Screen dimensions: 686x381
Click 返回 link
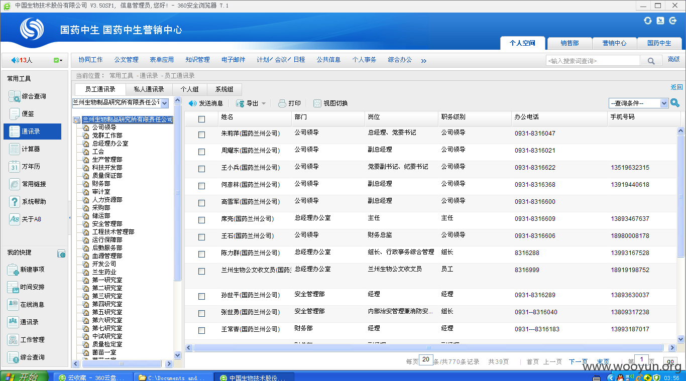tap(676, 87)
